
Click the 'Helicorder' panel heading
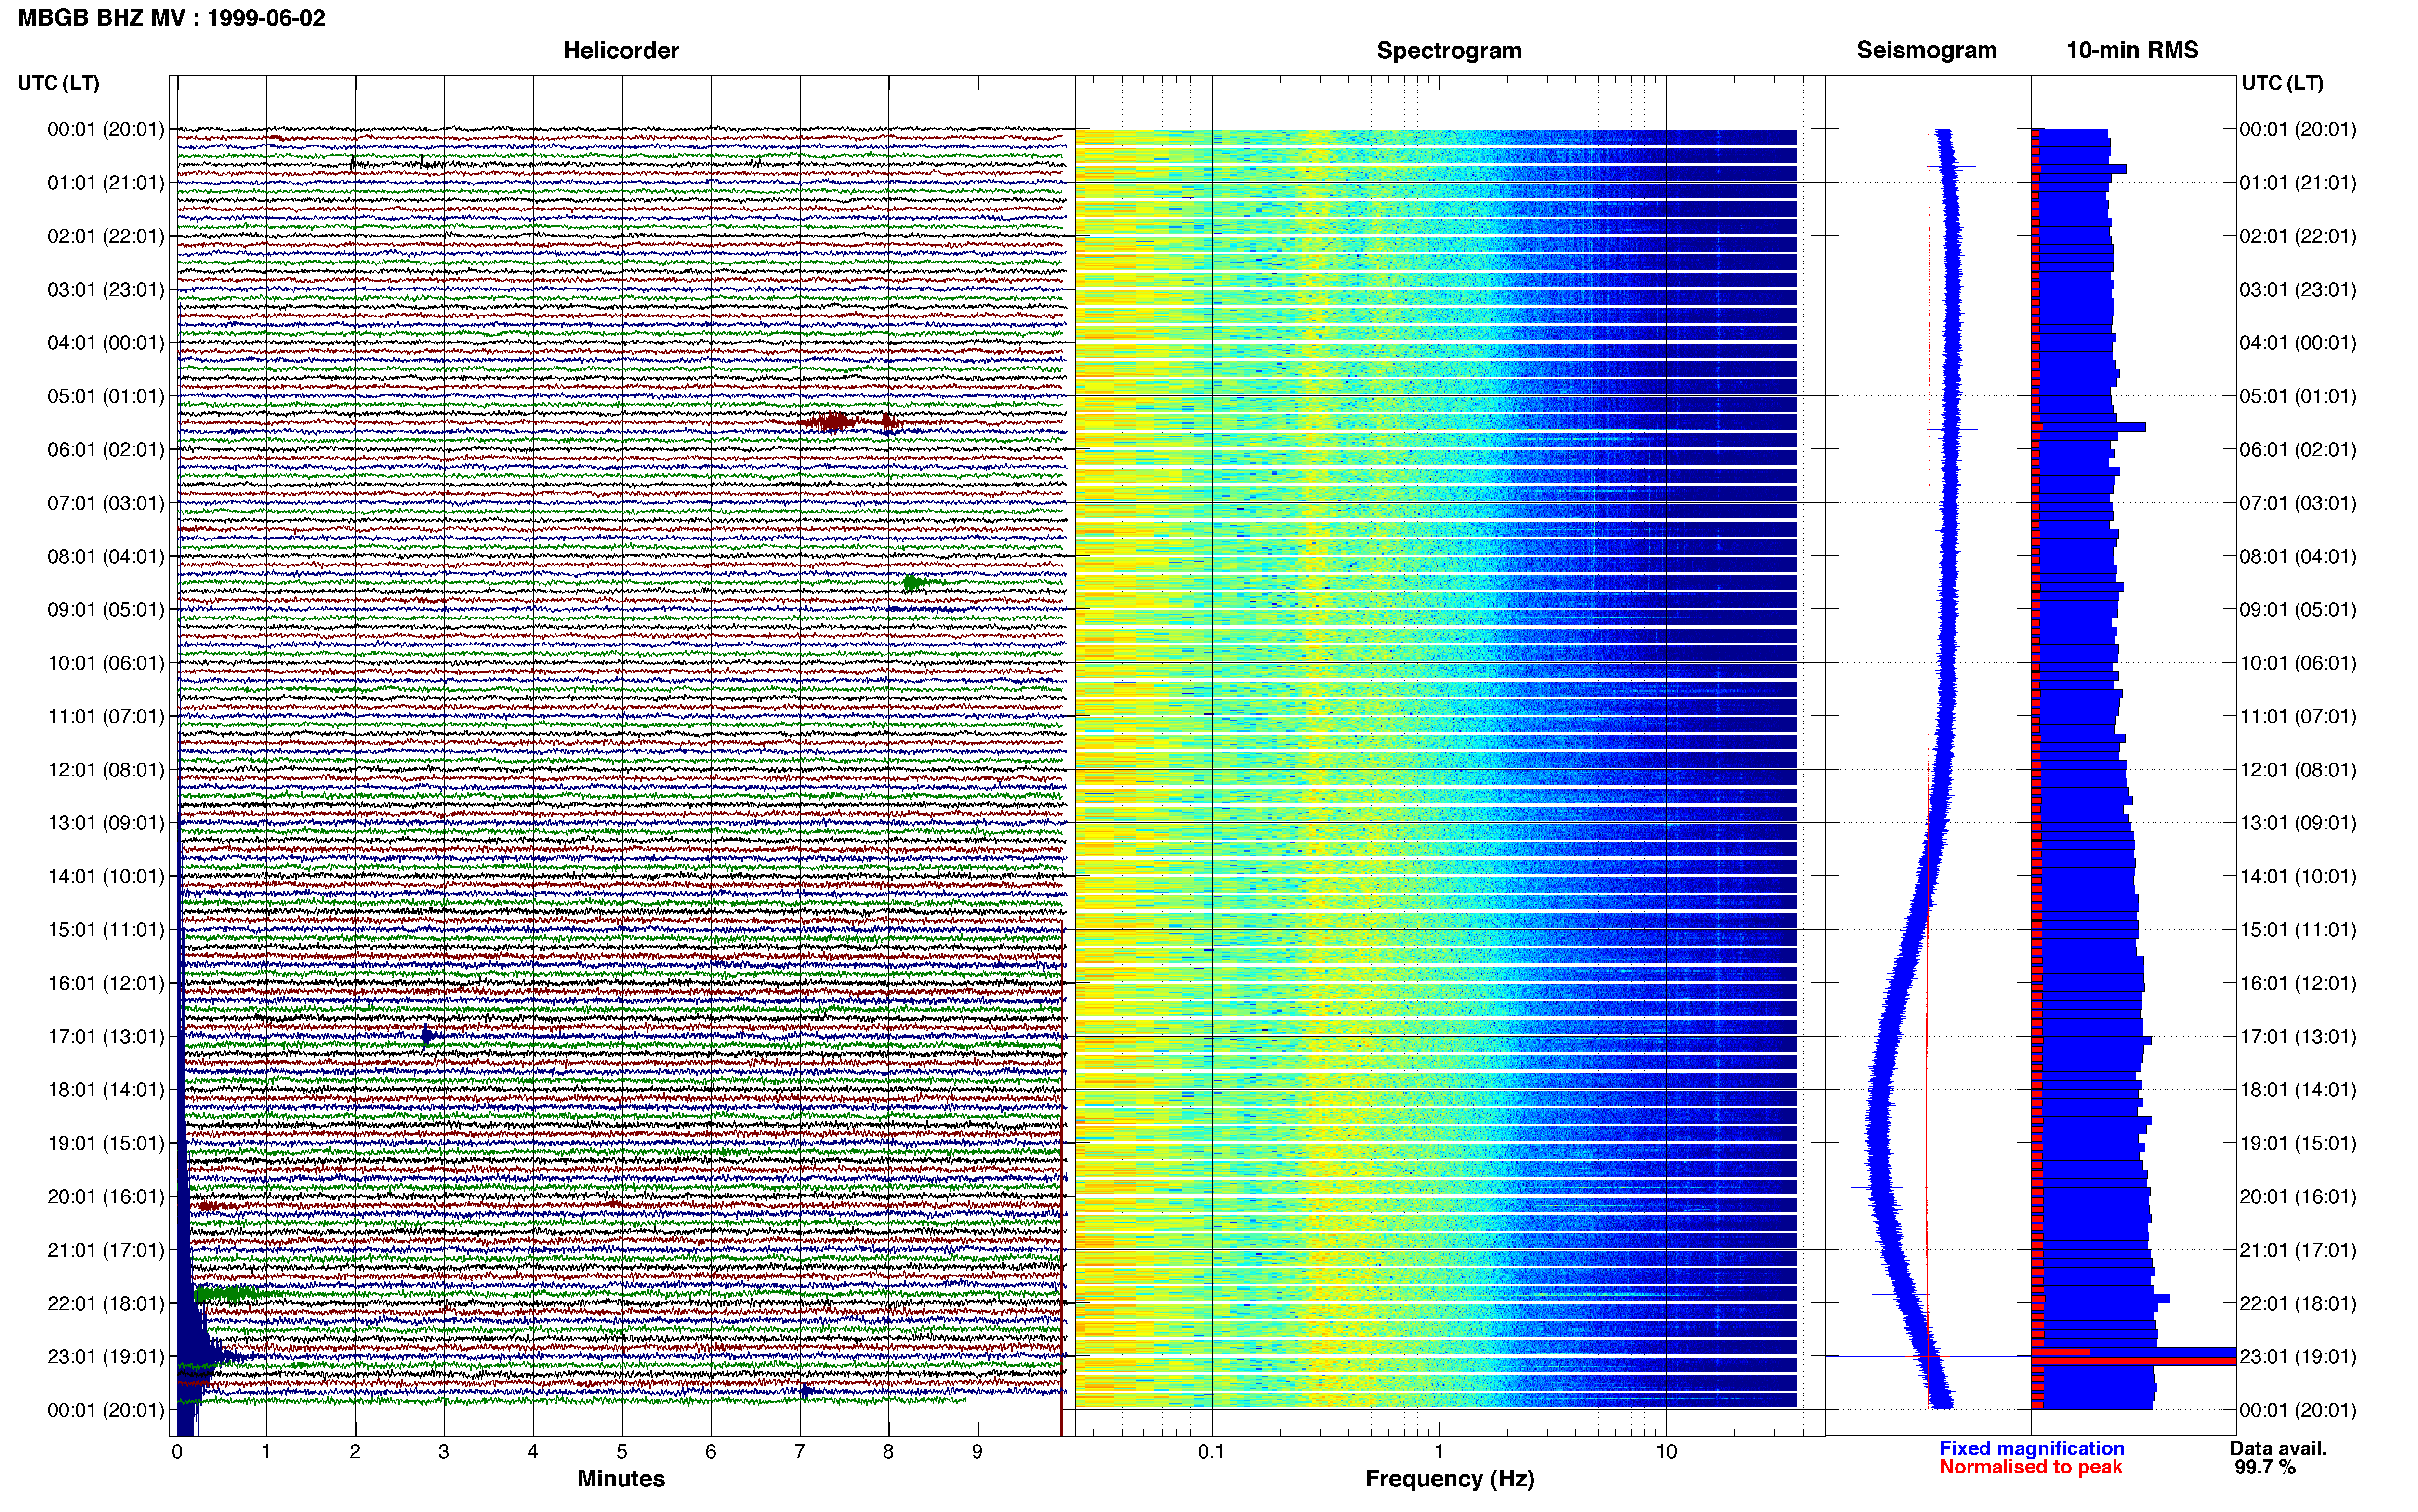point(621,50)
